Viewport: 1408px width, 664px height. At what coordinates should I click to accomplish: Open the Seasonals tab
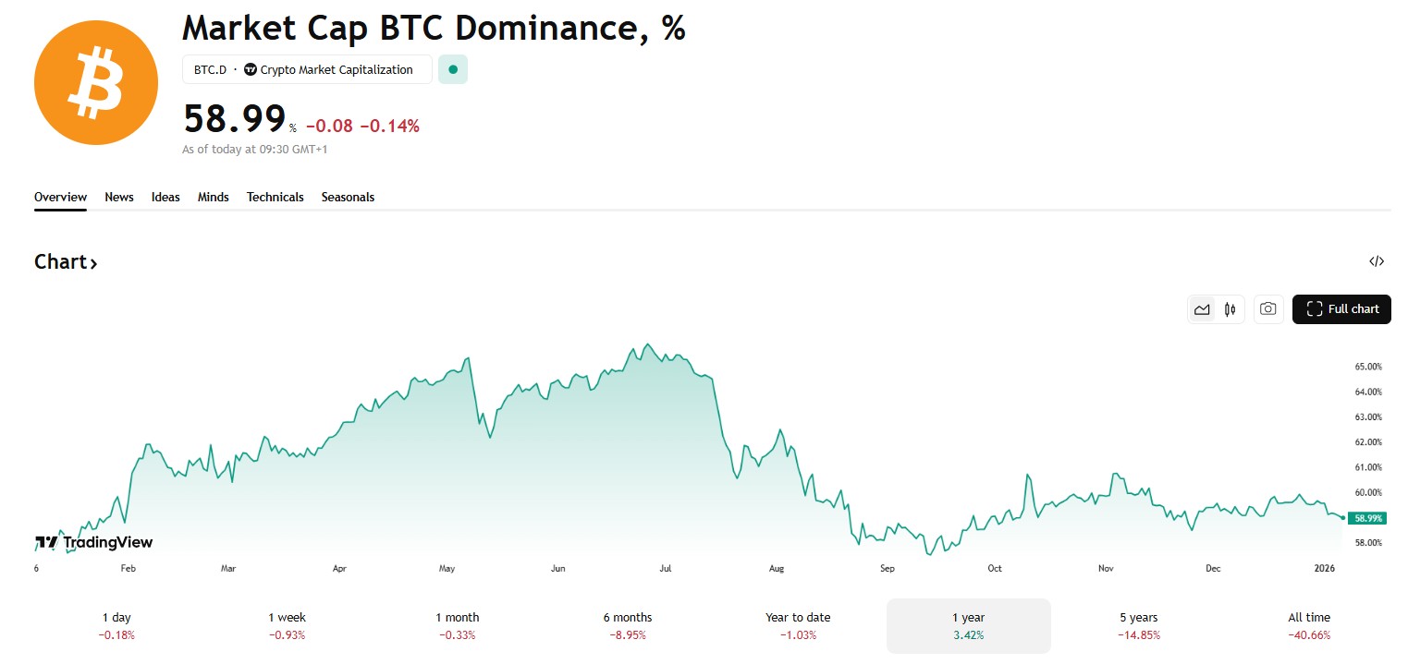pos(348,197)
